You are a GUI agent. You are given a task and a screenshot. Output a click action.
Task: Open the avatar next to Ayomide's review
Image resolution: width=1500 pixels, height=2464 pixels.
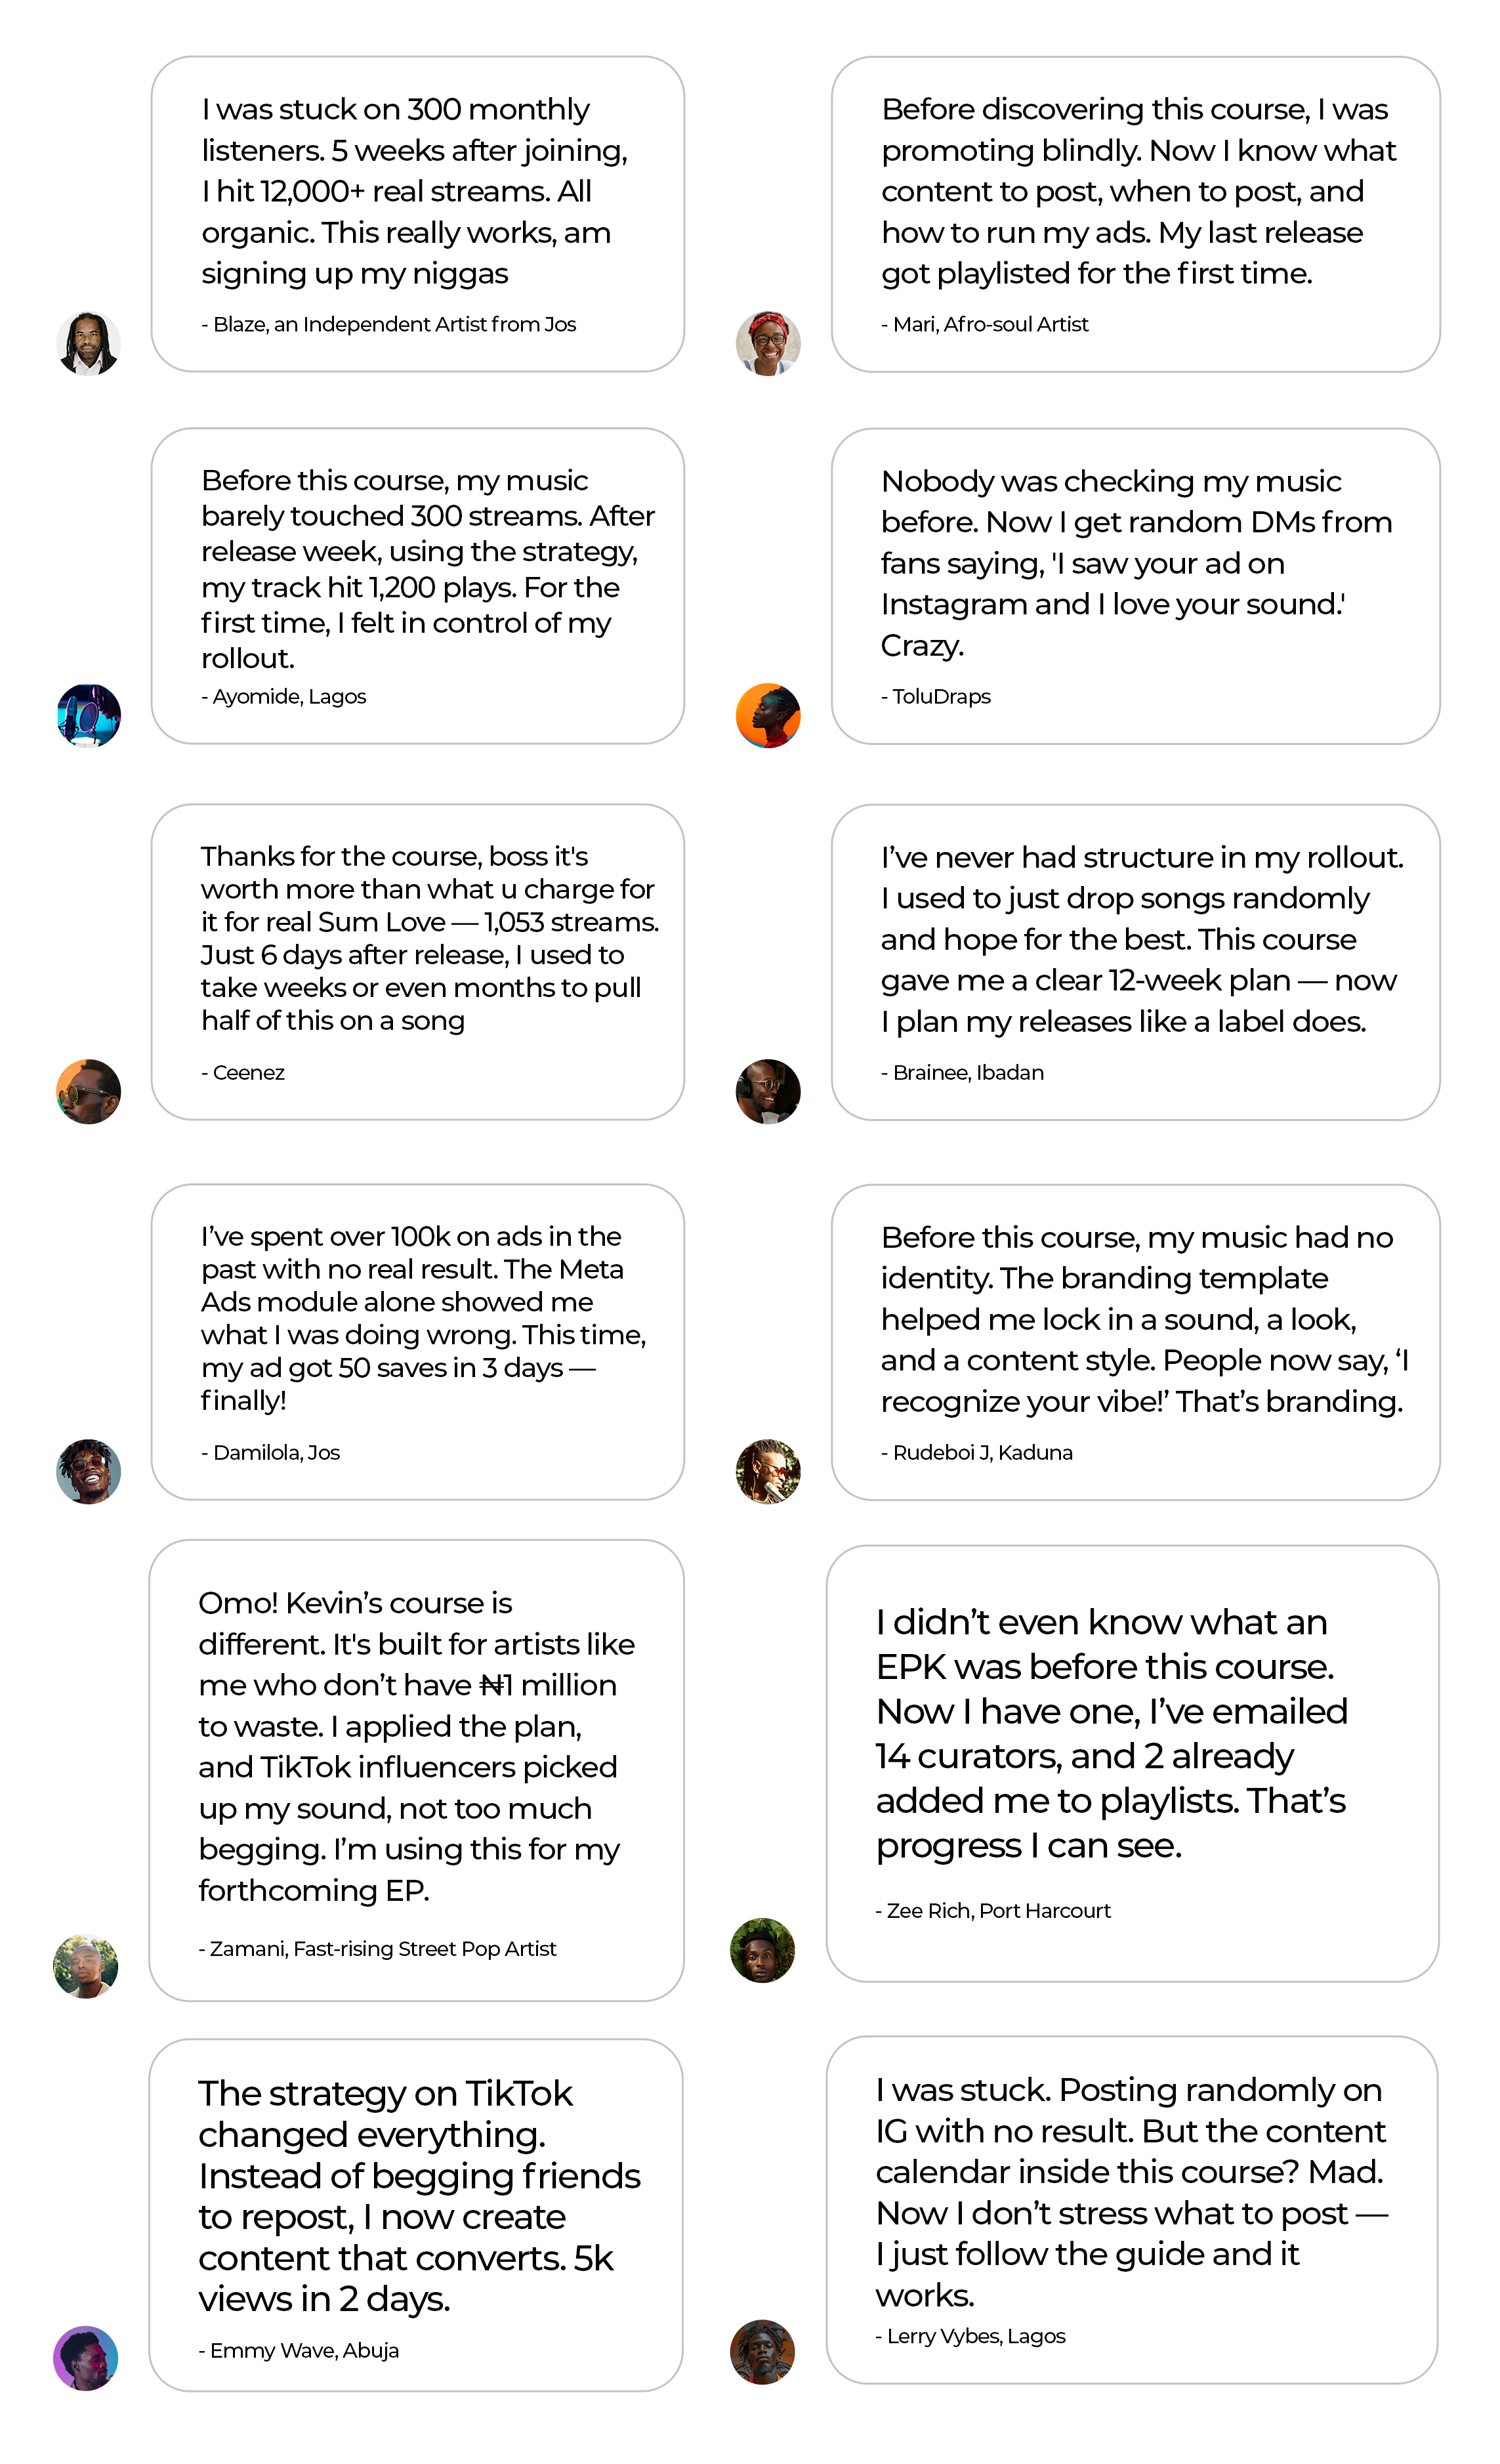coord(89,715)
